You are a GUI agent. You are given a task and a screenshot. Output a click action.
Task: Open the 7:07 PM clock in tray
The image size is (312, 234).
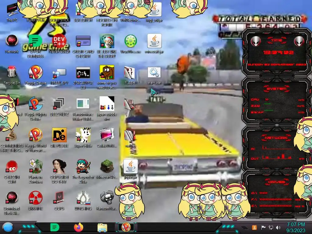tap(296, 227)
